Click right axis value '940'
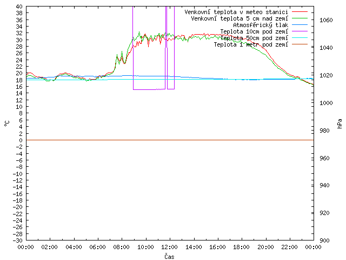The height and width of the screenshot is (260, 346). pos(324,185)
